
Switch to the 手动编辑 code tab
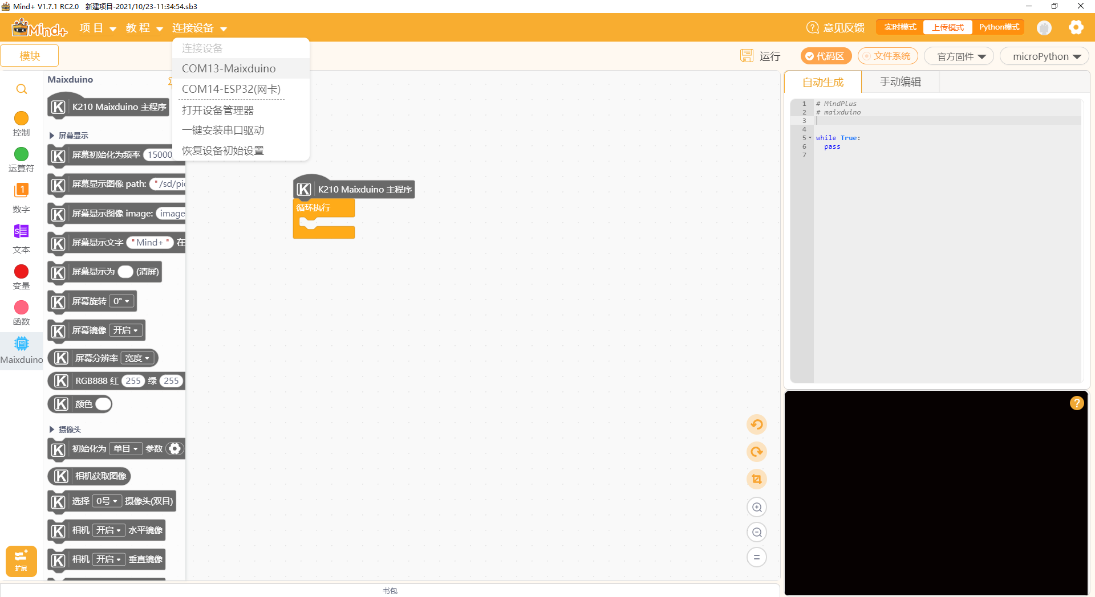pyautogui.click(x=900, y=82)
